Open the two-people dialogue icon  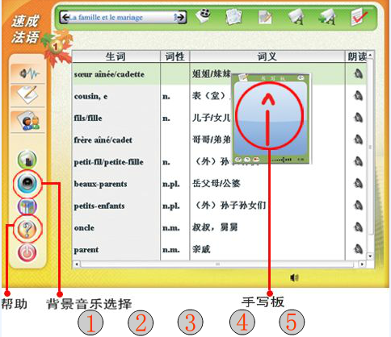click(x=28, y=122)
